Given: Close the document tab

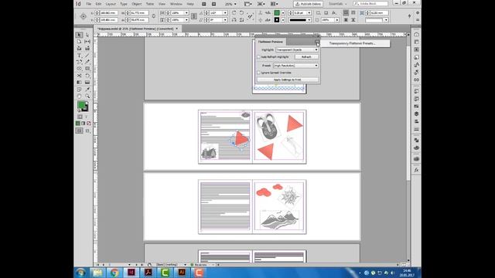Looking at the screenshot, I should tap(177, 29).
